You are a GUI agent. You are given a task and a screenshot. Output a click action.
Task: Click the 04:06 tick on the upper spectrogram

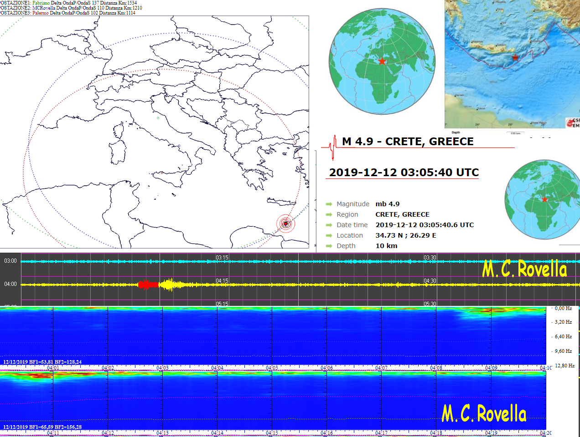(326, 368)
